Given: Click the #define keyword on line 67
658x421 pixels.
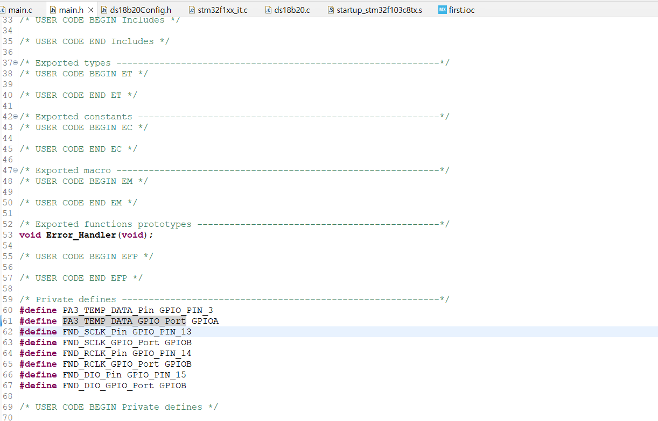Looking at the screenshot, I should point(38,386).
